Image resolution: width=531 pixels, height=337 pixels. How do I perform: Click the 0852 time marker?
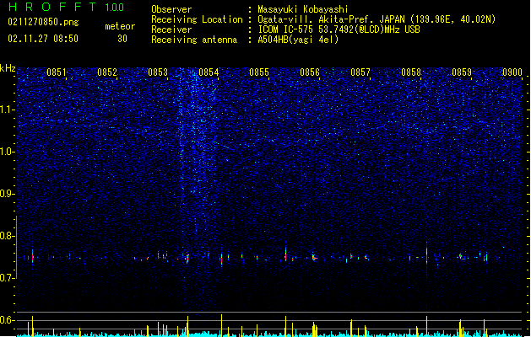pos(107,72)
